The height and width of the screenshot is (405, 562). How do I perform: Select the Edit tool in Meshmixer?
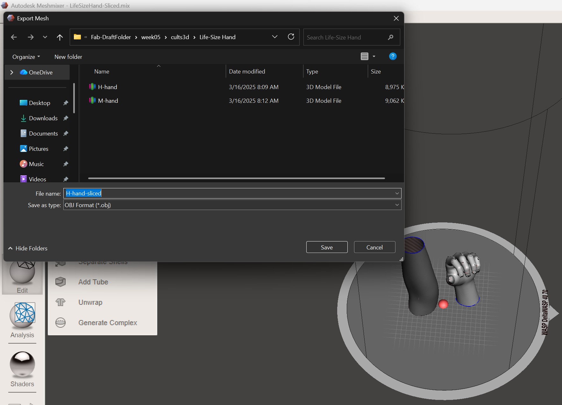(x=22, y=278)
